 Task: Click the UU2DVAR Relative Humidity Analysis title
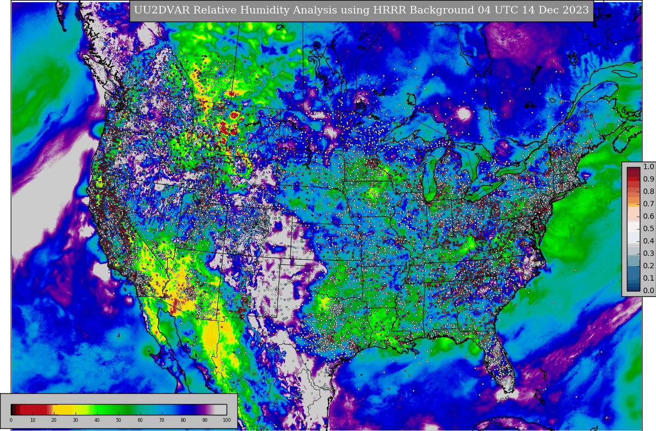361,11
